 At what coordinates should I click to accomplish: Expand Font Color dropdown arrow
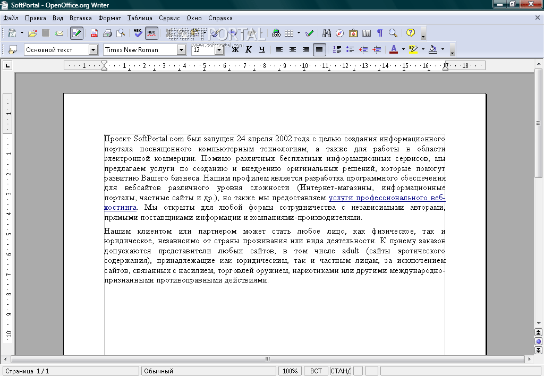(x=403, y=49)
